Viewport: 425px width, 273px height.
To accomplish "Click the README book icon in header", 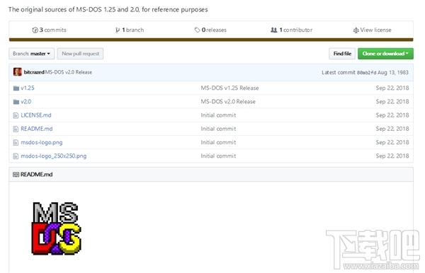I will coord(16,175).
